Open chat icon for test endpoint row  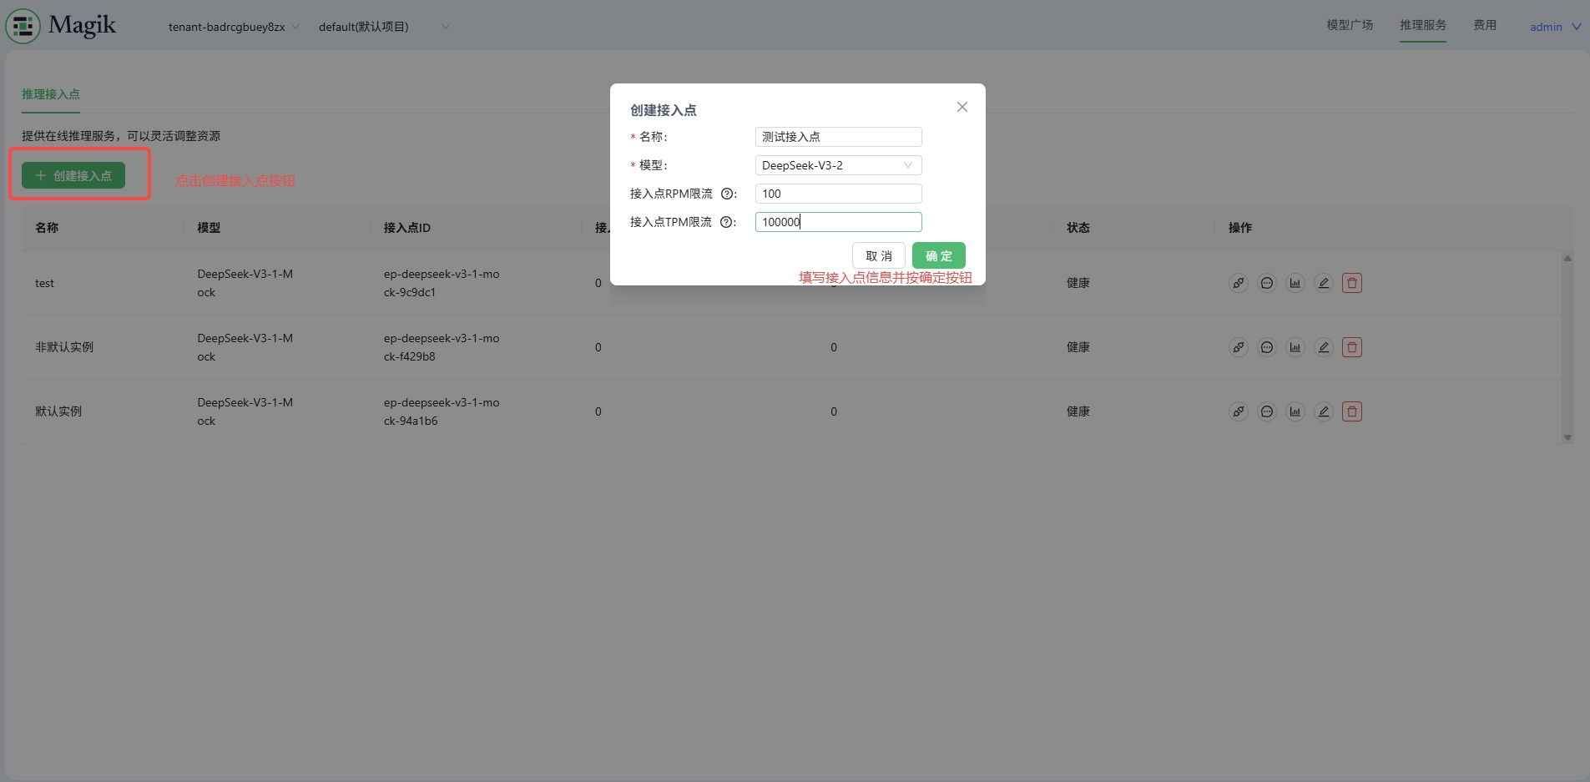[1267, 283]
